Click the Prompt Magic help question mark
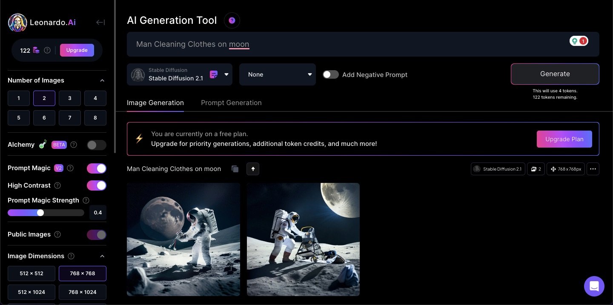The height and width of the screenshot is (305, 613). pyautogui.click(x=70, y=168)
